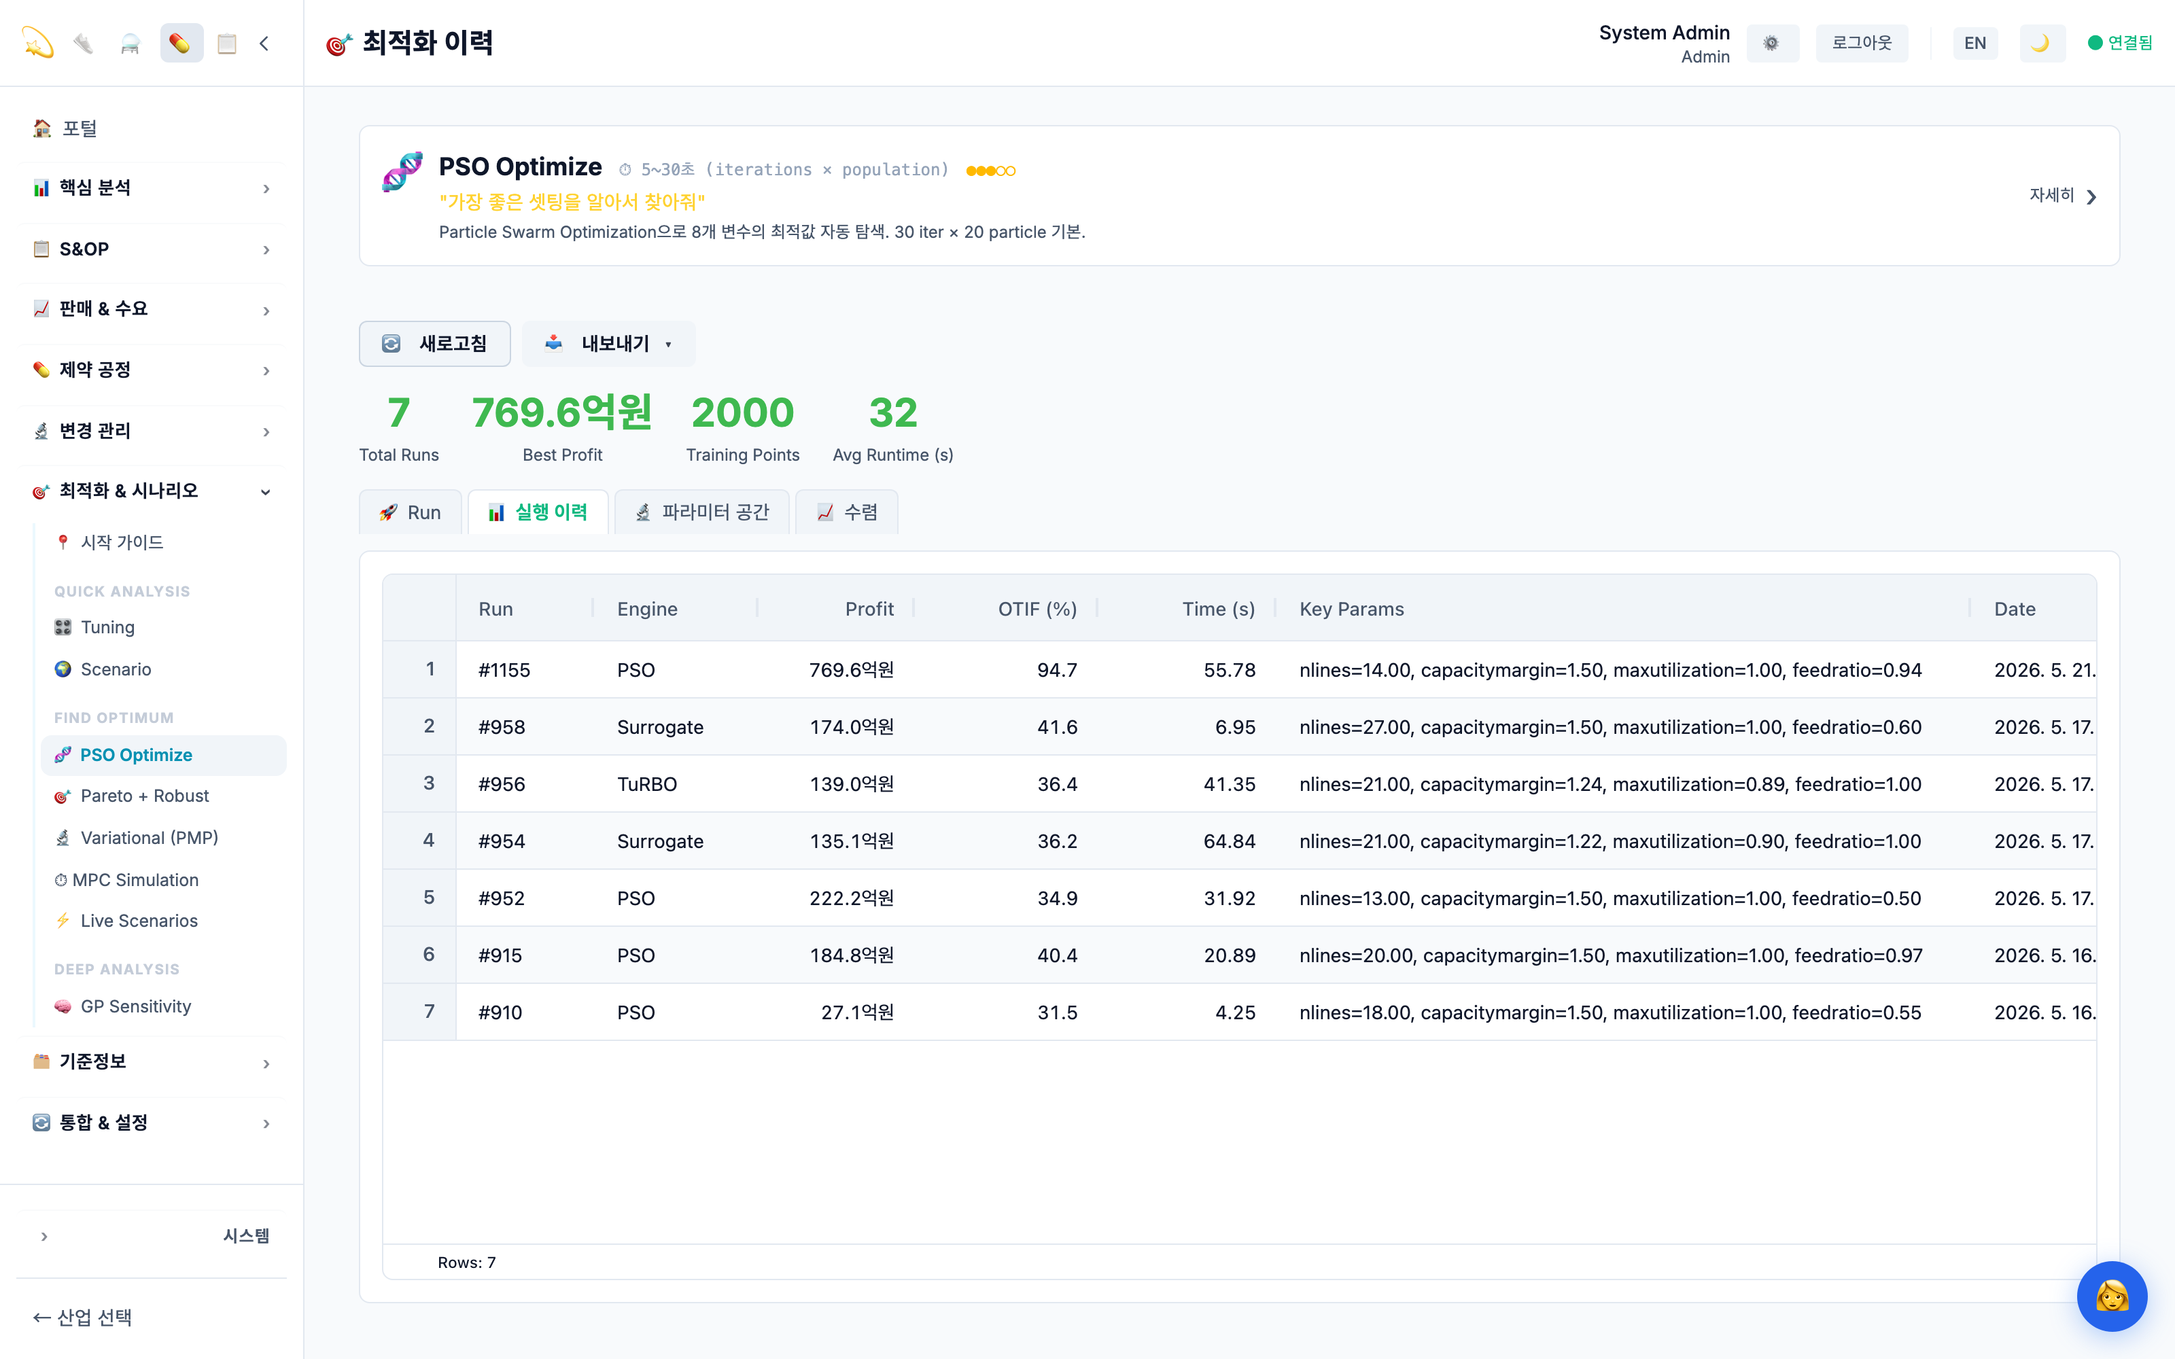Screen dimensions: 2175x1359
Task: Open the 시작 가이드 item
Action: point(164,542)
